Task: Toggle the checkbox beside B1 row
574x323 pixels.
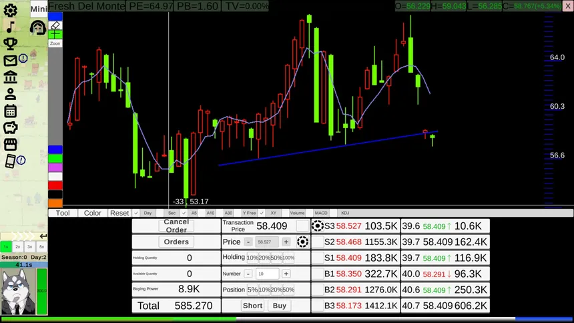Action: tap(318, 274)
